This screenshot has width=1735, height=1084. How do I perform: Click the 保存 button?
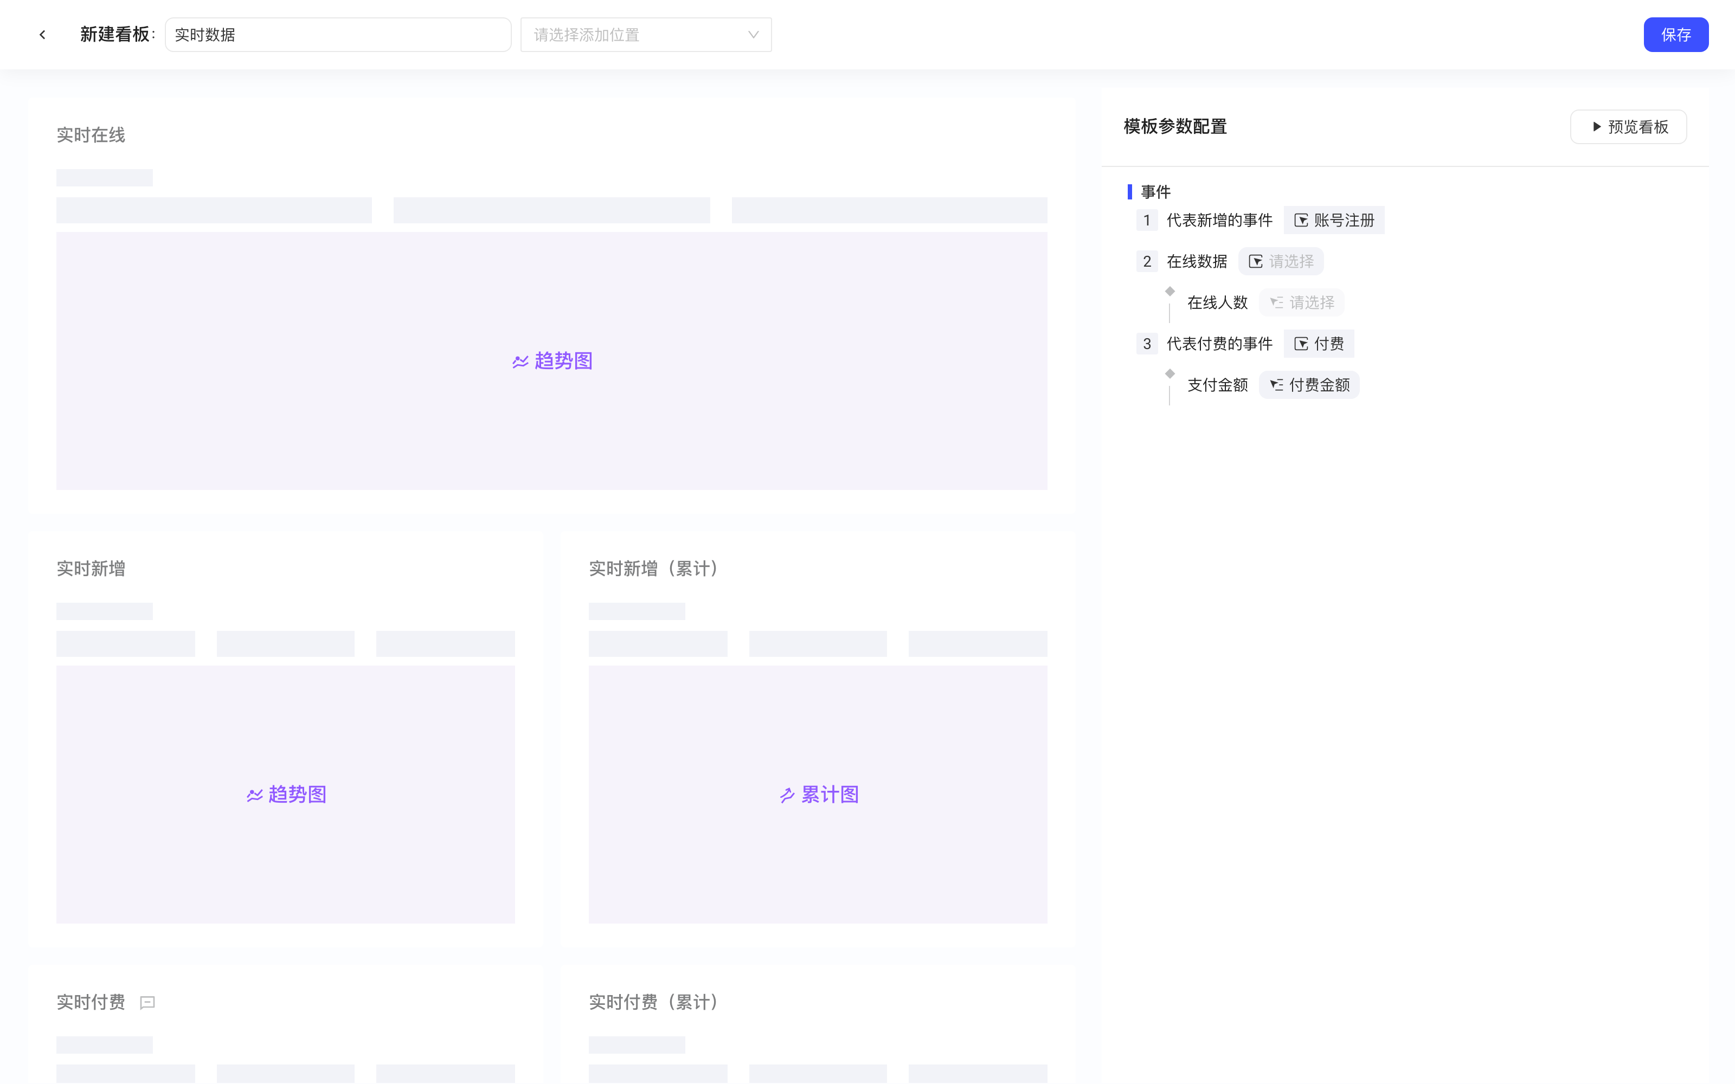coord(1675,34)
